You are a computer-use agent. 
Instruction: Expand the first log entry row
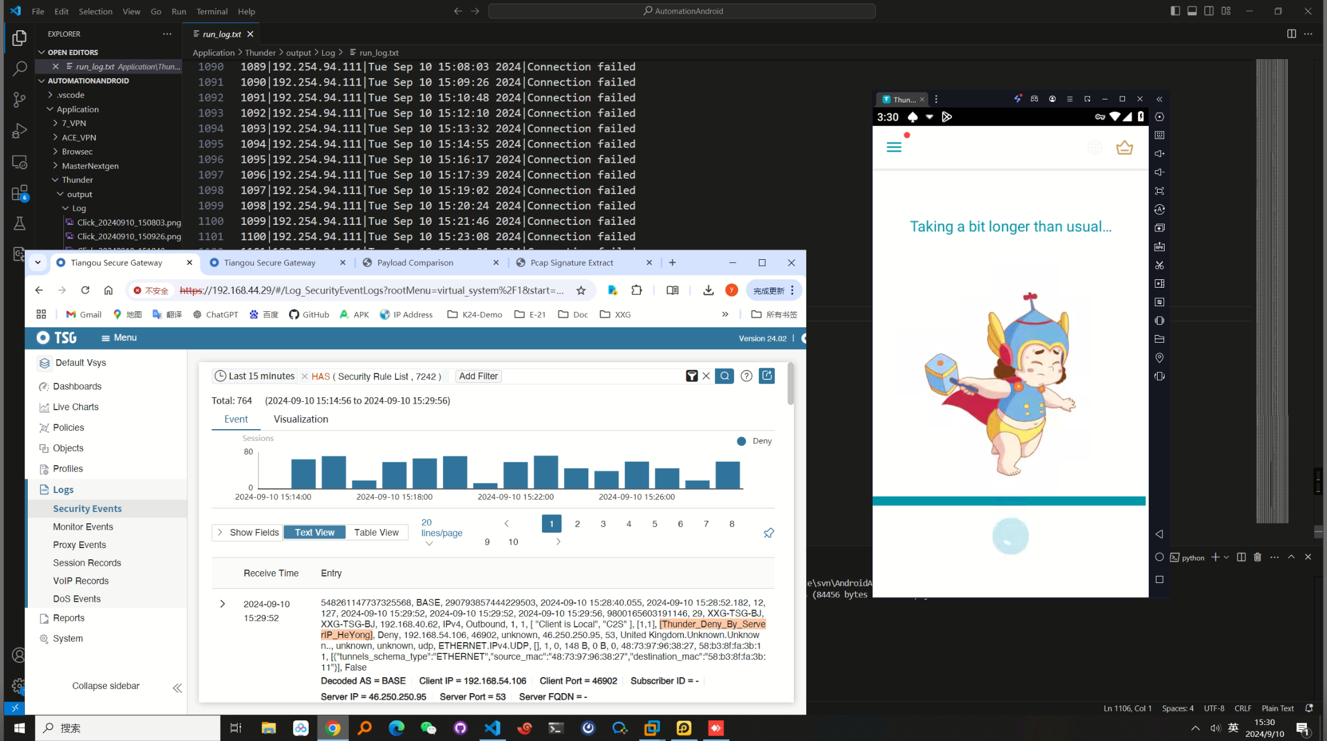222,604
